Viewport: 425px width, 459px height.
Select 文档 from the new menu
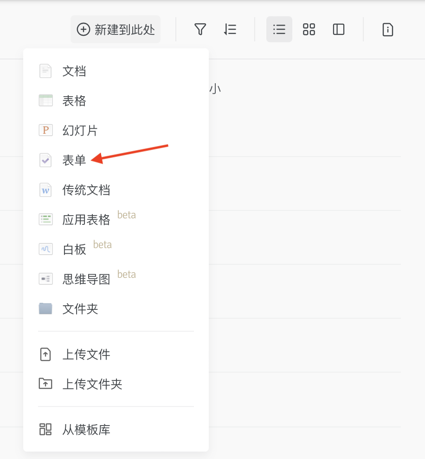point(116,71)
